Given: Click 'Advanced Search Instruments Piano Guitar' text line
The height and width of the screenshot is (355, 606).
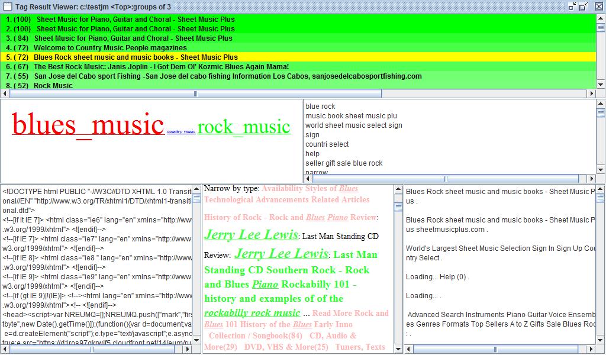Looking at the screenshot, I should point(501,314).
